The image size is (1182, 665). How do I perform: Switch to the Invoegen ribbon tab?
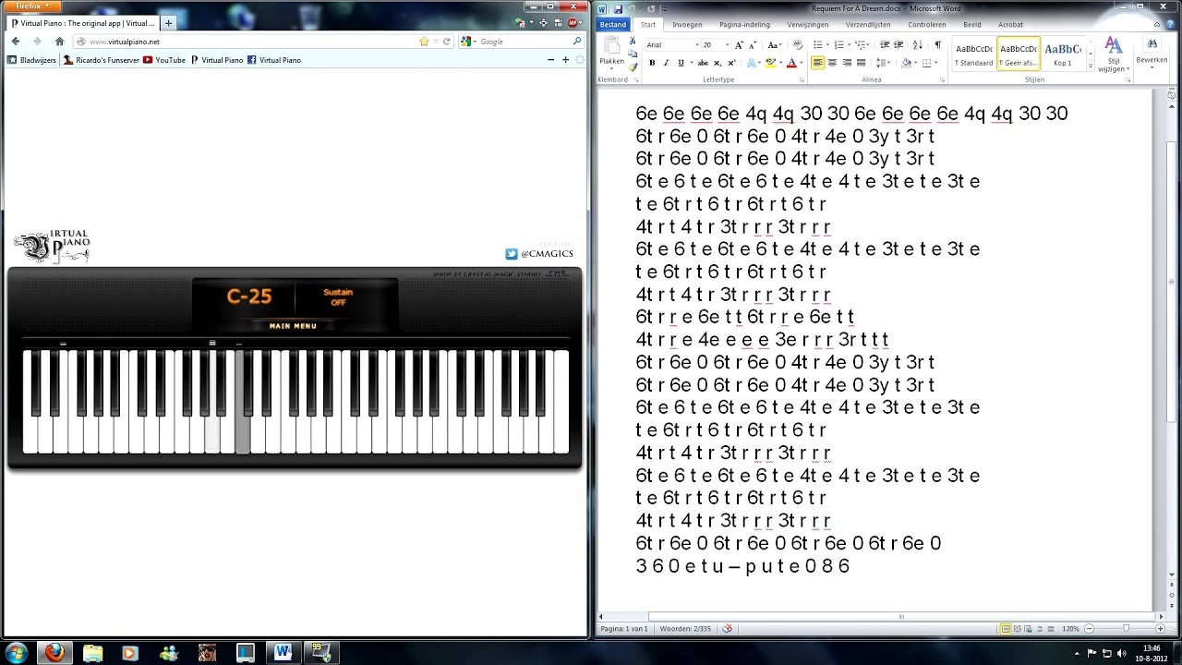pos(687,25)
